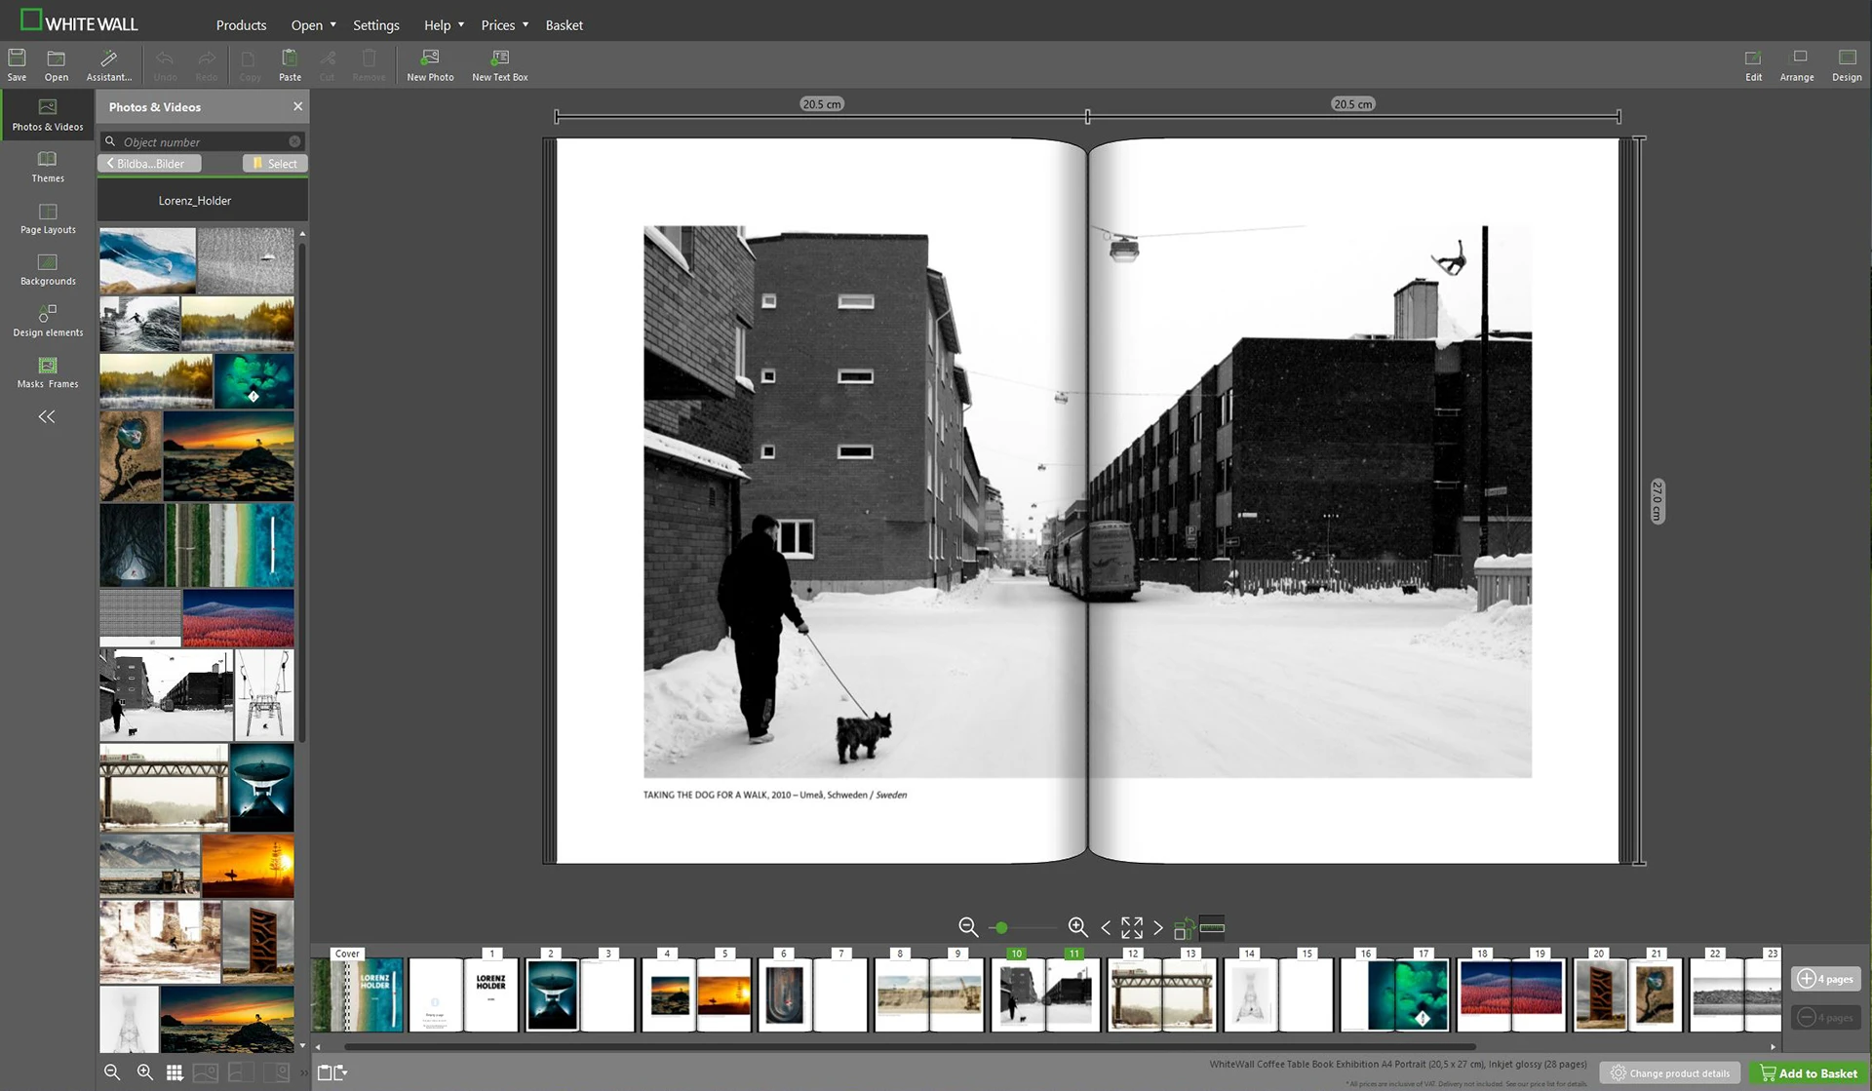Click the page zoom slider handle
The height and width of the screenshot is (1091, 1872).
pos(1001,927)
